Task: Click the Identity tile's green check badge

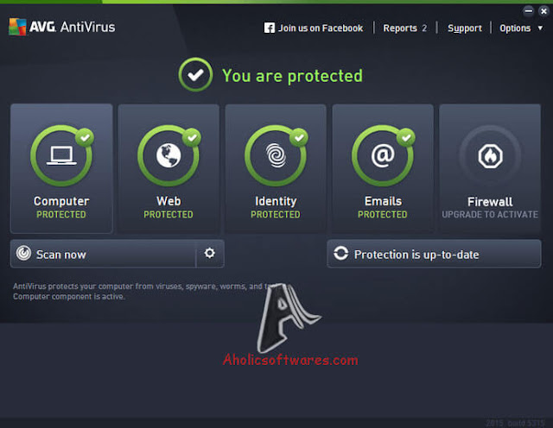Action: tap(299, 137)
